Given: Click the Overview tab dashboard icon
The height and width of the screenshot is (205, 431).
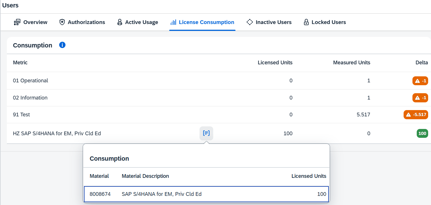Looking at the screenshot, I should coord(17,22).
